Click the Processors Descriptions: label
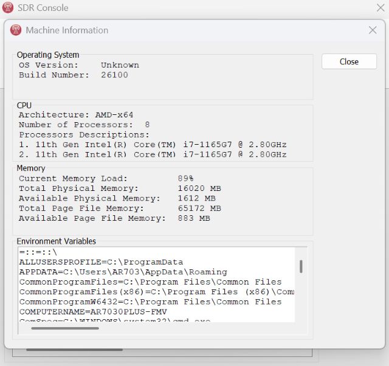The height and width of the screenshot is (366, 389). pos(84,135)
